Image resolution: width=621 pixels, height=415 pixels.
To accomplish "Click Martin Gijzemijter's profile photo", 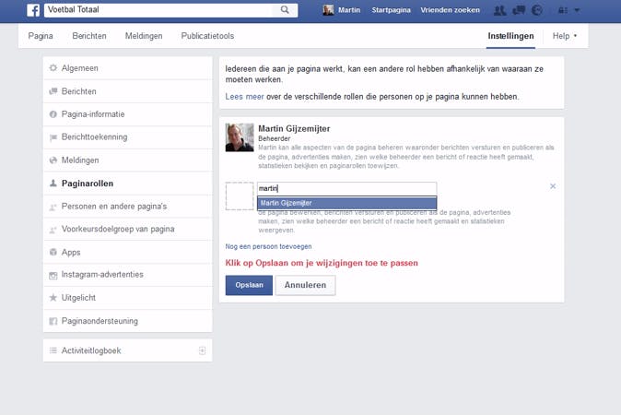I will [x=240, y=137].
